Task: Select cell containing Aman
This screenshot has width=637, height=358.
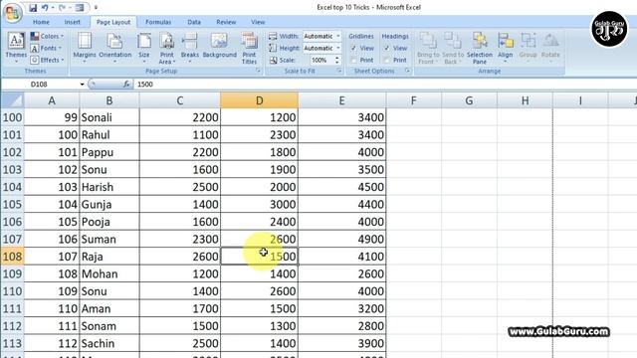Action: [109, 309]
